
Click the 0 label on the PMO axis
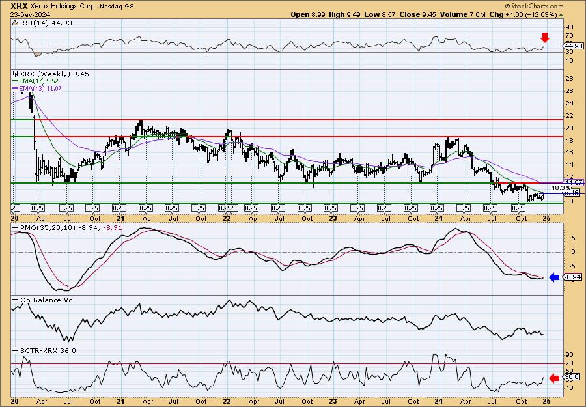coord(572,252)
